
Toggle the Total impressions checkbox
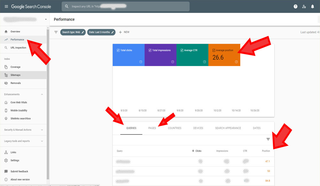coord(150,50)
